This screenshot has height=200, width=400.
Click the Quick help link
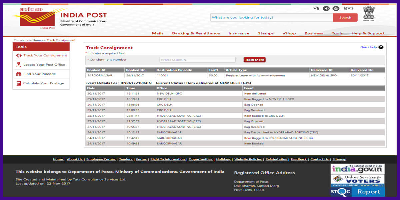tap(368, 47)
